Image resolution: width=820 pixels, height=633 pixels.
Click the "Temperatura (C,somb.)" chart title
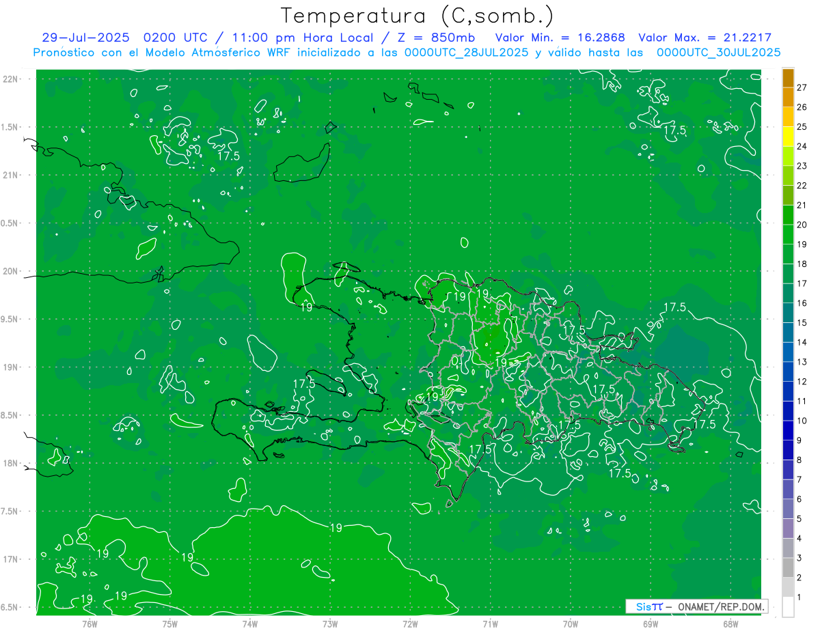click(x=418, y=16)
